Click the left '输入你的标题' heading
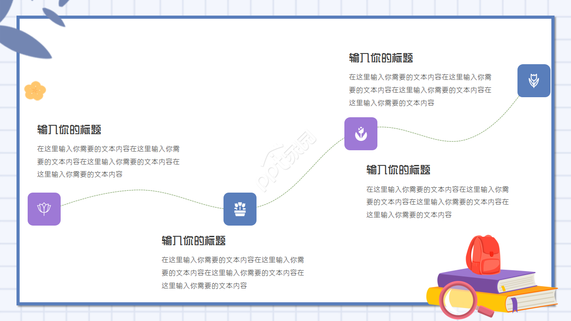Screen dimensions: 571x321 pos(69,130)
